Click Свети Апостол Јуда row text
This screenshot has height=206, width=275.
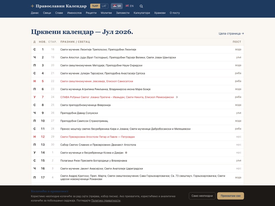pos(118,58)
